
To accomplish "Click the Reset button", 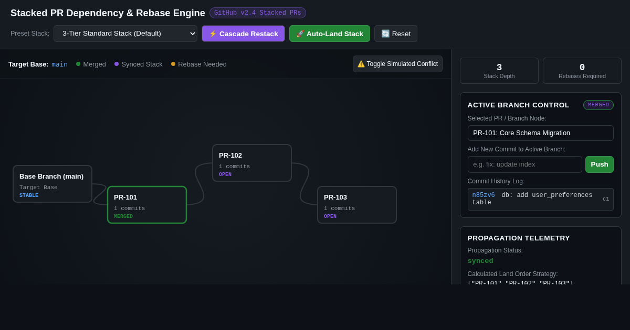I will (x=396, y=34).
